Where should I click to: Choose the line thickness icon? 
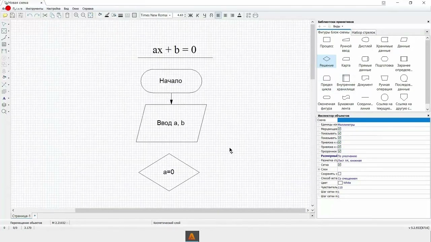pyautogui.click(x=121, y=15)
